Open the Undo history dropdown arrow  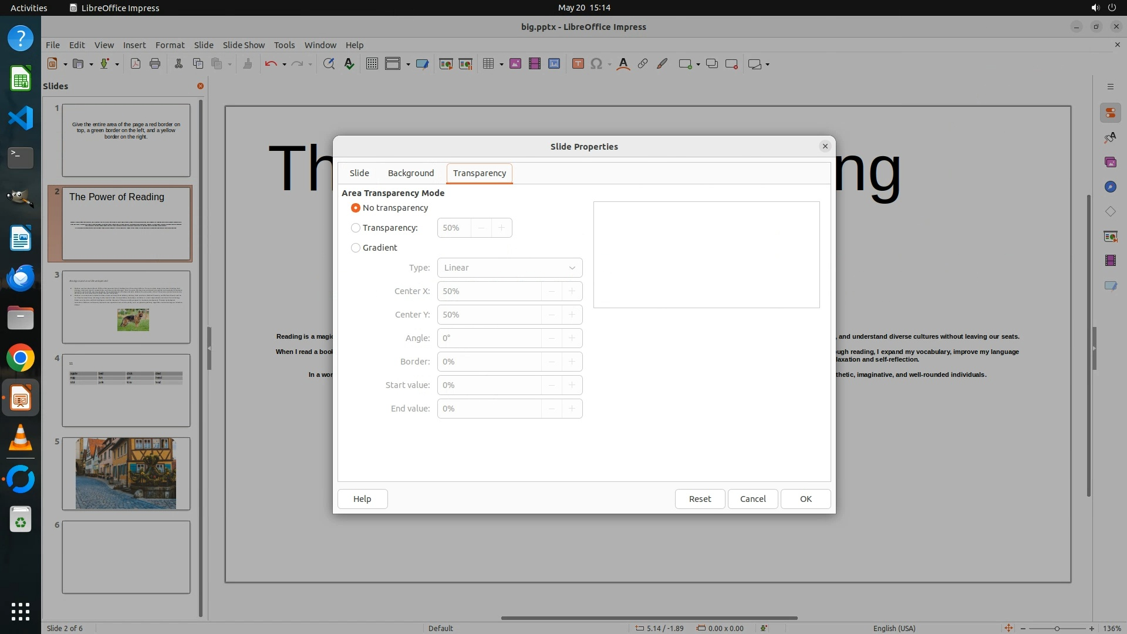[284, 65]
